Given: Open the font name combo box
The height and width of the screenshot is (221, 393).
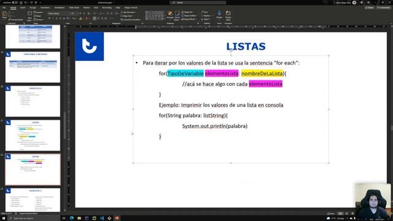Looking at the screenshot, I should [59, 14].
